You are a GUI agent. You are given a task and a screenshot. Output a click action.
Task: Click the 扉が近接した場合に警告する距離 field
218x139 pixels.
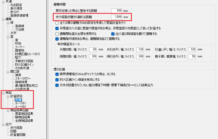pyautogui.click(x=117, y=11)
